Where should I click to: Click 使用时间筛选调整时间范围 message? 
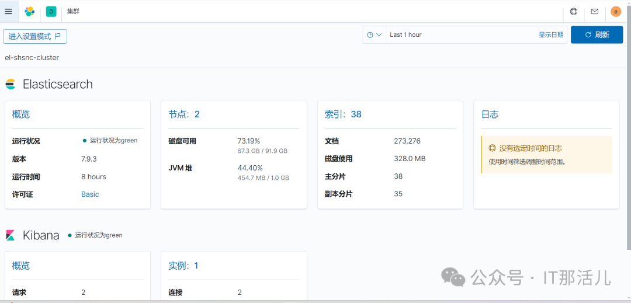tap(528, 162)
